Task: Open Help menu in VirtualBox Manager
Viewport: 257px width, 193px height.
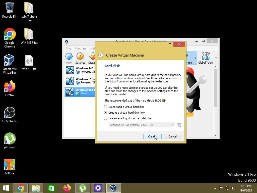Action: (93, 49)
